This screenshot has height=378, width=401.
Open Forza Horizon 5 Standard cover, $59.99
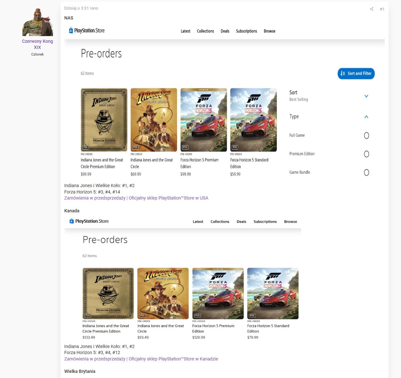253,120
